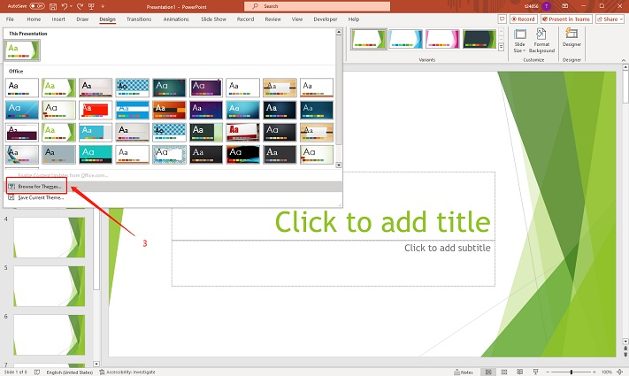Open the Designer ideas pane
This screenshot has height=376, width=629.
[571, 38]
